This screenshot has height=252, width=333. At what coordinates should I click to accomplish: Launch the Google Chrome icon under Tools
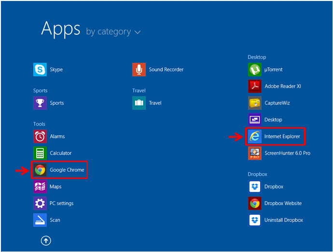pos(40,170)
